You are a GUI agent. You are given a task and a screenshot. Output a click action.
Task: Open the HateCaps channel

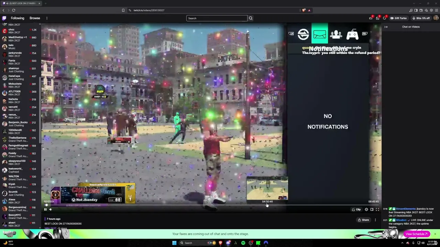(20, 78)
